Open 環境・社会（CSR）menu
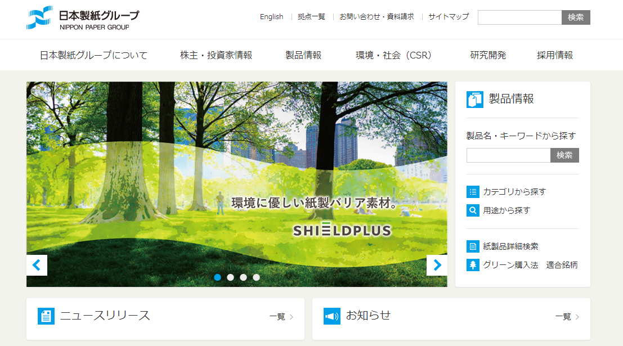This screenshot has width=623, height=346. tap(393, 55)
